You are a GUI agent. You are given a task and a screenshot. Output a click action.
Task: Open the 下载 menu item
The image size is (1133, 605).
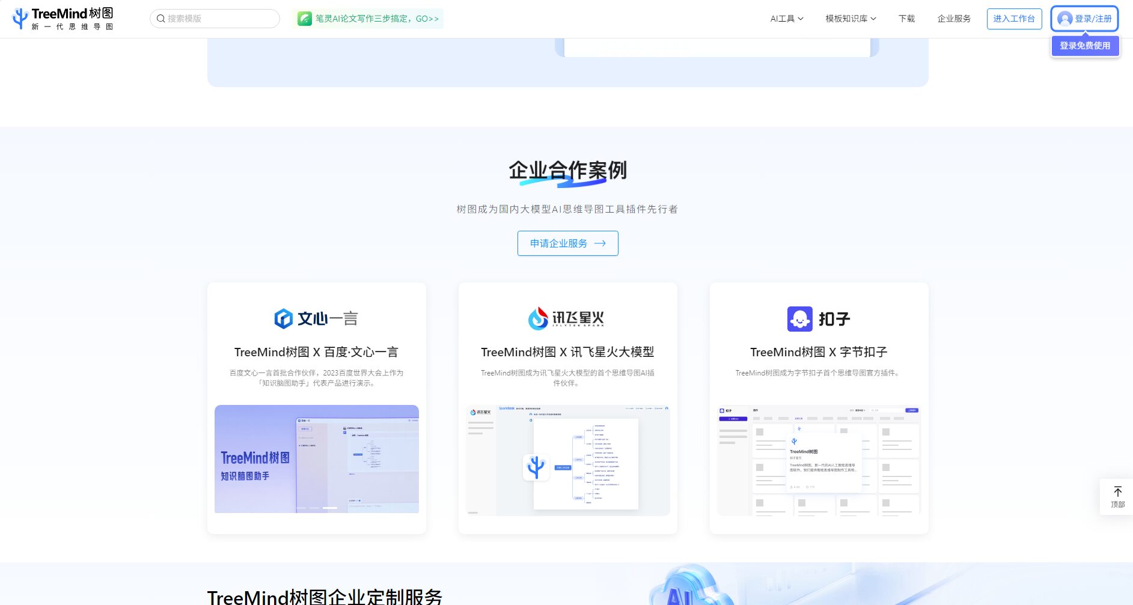906,19
